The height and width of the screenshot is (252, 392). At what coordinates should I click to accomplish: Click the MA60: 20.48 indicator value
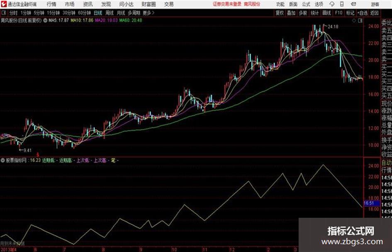click(x=131, y=20)
